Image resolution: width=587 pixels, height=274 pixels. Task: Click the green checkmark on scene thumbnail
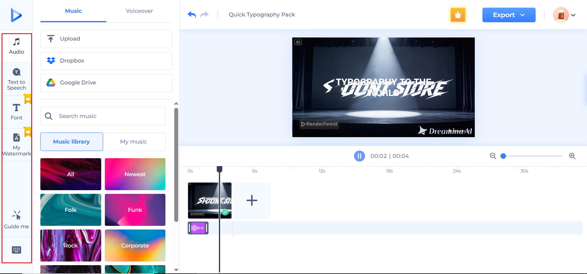(225, 212)
